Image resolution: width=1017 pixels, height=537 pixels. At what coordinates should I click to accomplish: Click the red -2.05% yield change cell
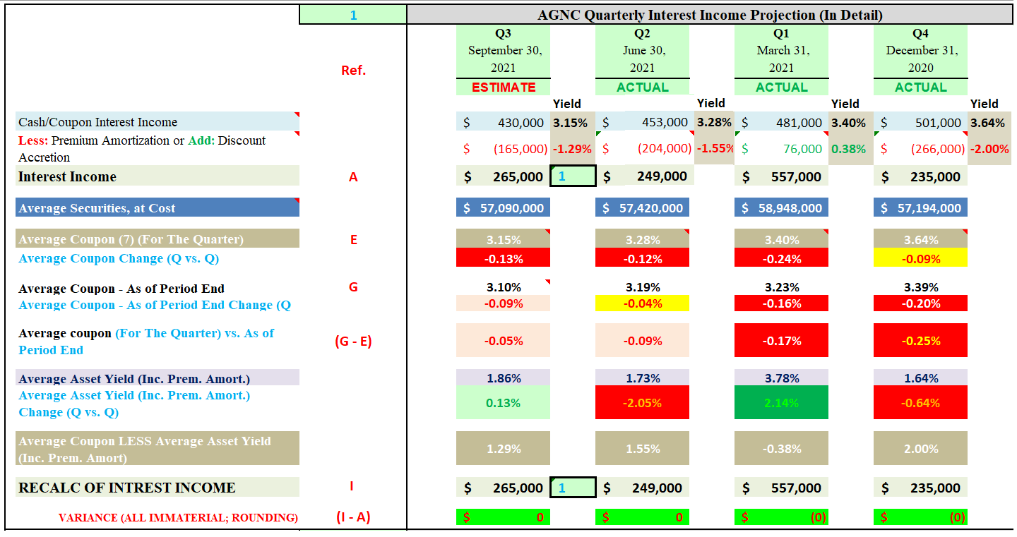tap(642, 403)
